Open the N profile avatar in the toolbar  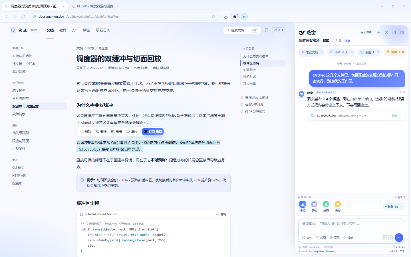click(244, 17)
